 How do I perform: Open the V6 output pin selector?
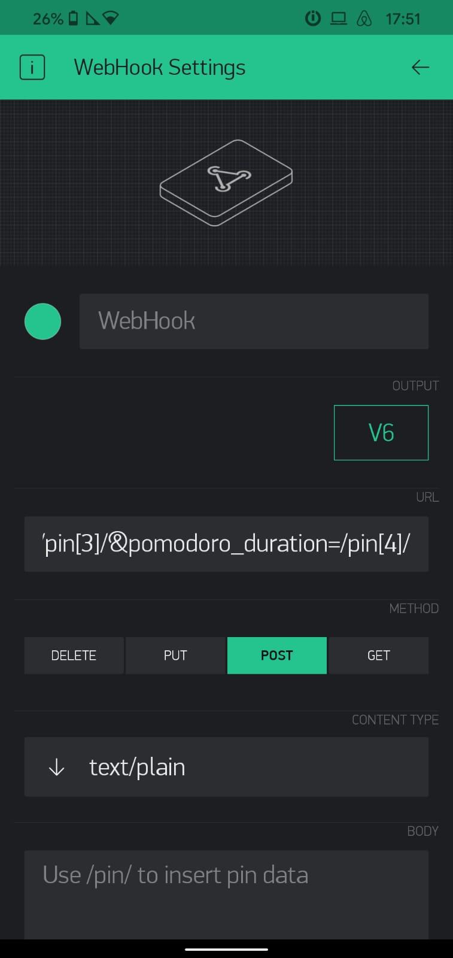point(381,432)
